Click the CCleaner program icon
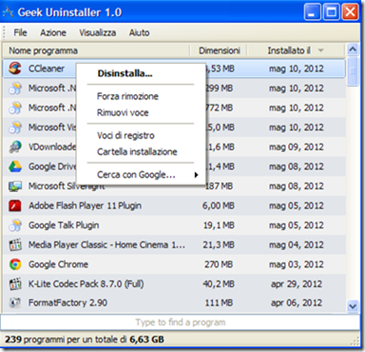Viewport: 365px width, 352px height. tap(15, 68)
